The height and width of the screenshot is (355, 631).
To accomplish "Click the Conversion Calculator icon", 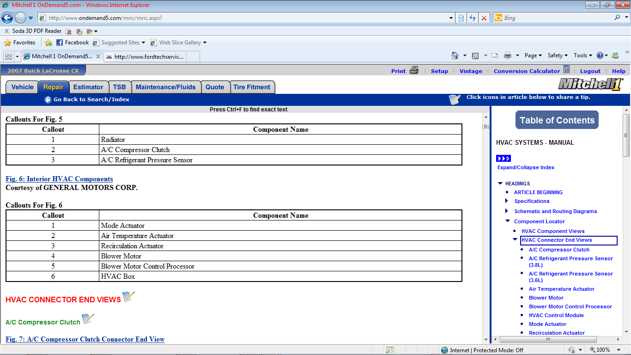I will point(566,70).
